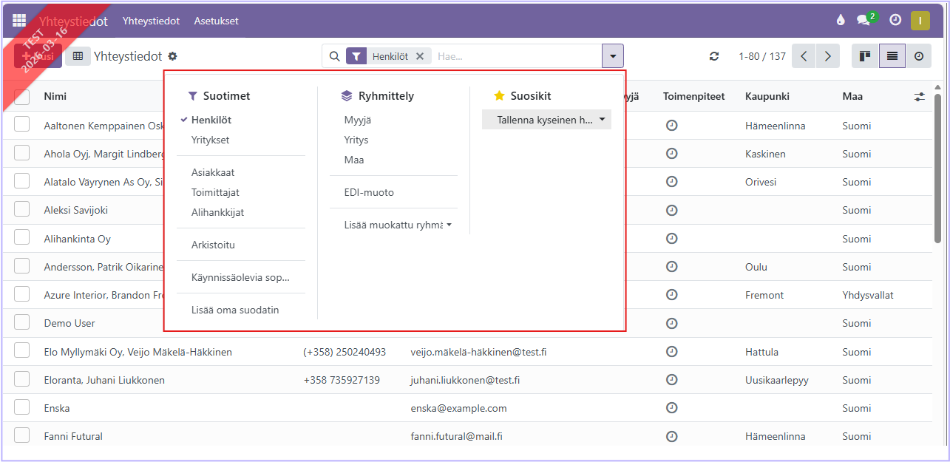Click the refresh list icon
The width and height of the screenshot is (950, 462).
click(714, 56)
